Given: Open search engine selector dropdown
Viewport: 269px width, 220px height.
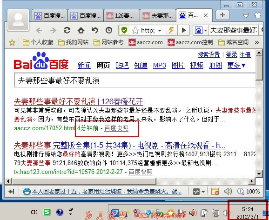Looking at the screenshot, I should tap(206, 31).
